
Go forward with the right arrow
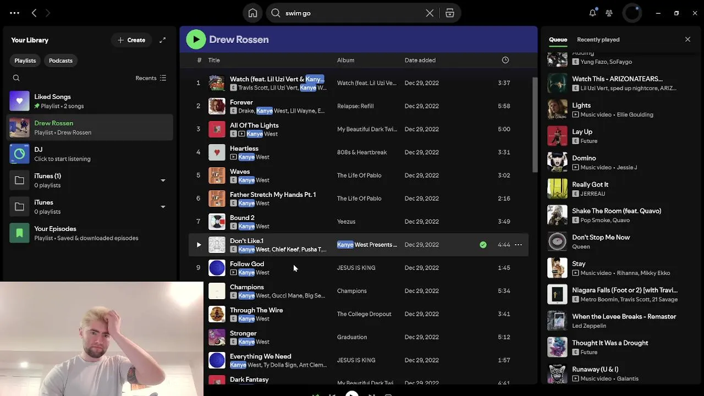(48, 13)
